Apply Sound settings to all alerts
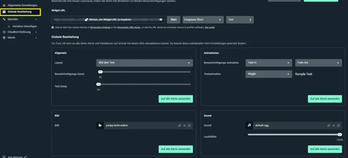 click(x=325, y=149)
